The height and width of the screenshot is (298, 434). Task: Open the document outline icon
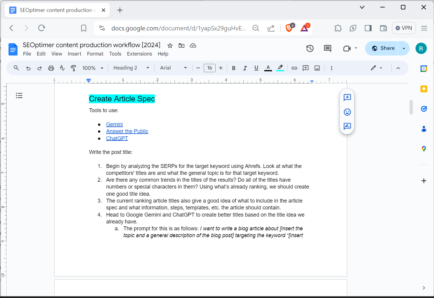click(19, 95)
